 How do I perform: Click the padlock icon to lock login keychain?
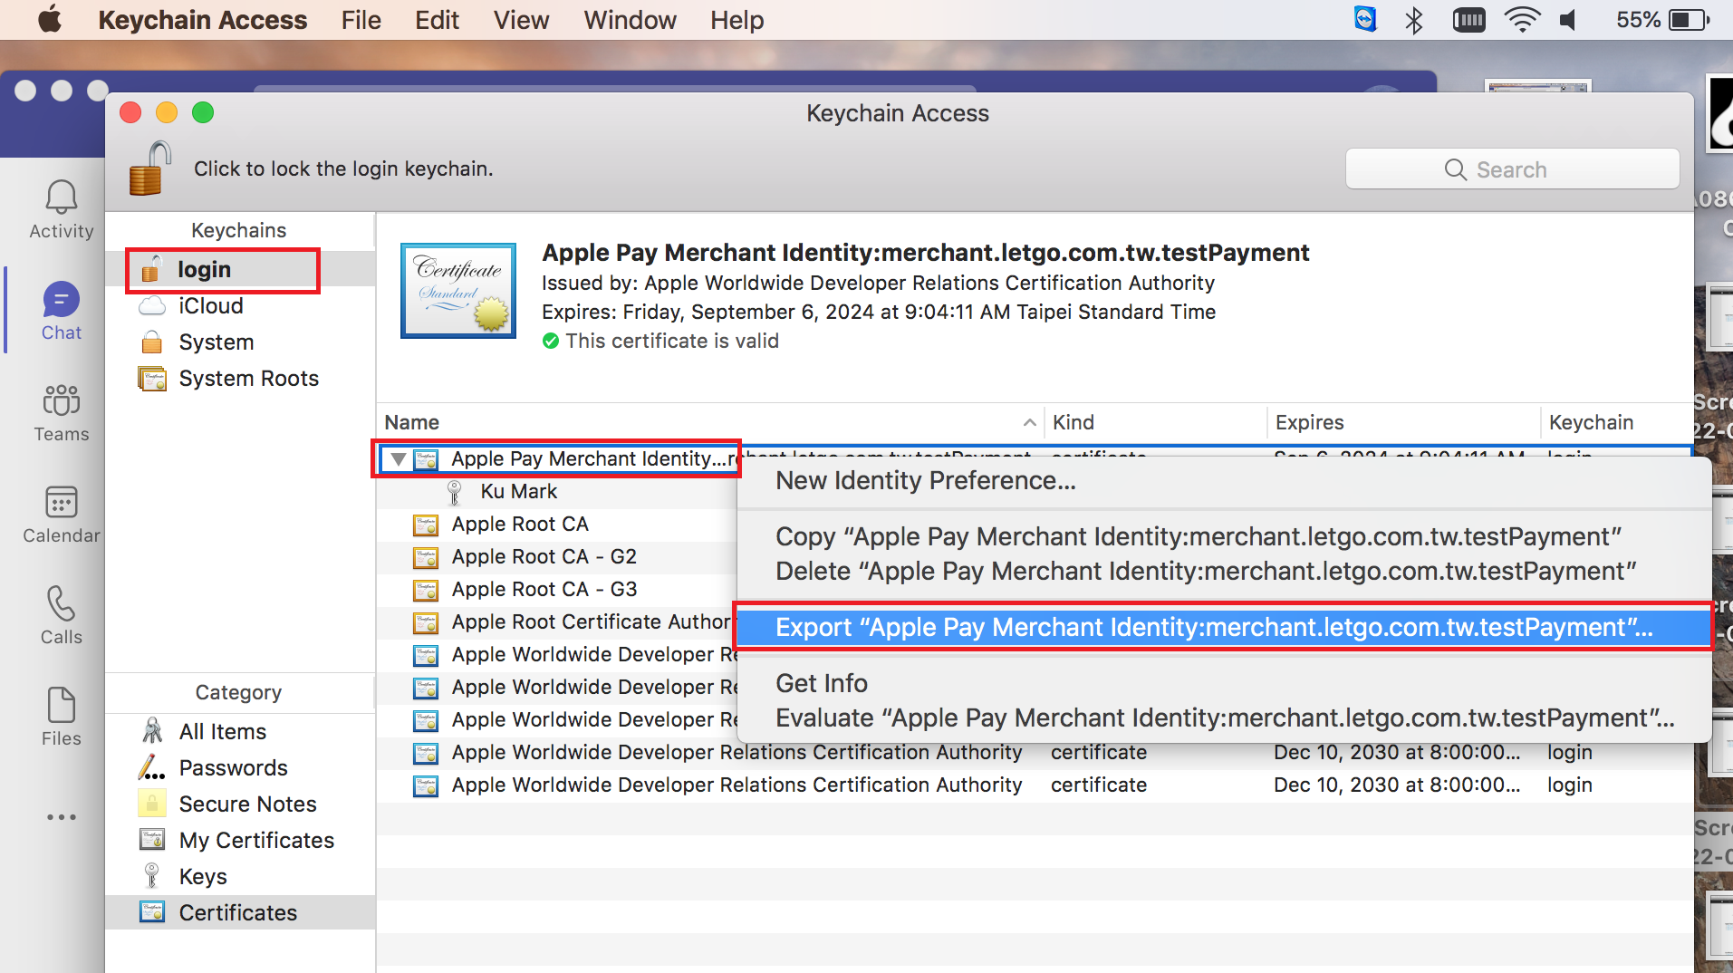(150, 169)
